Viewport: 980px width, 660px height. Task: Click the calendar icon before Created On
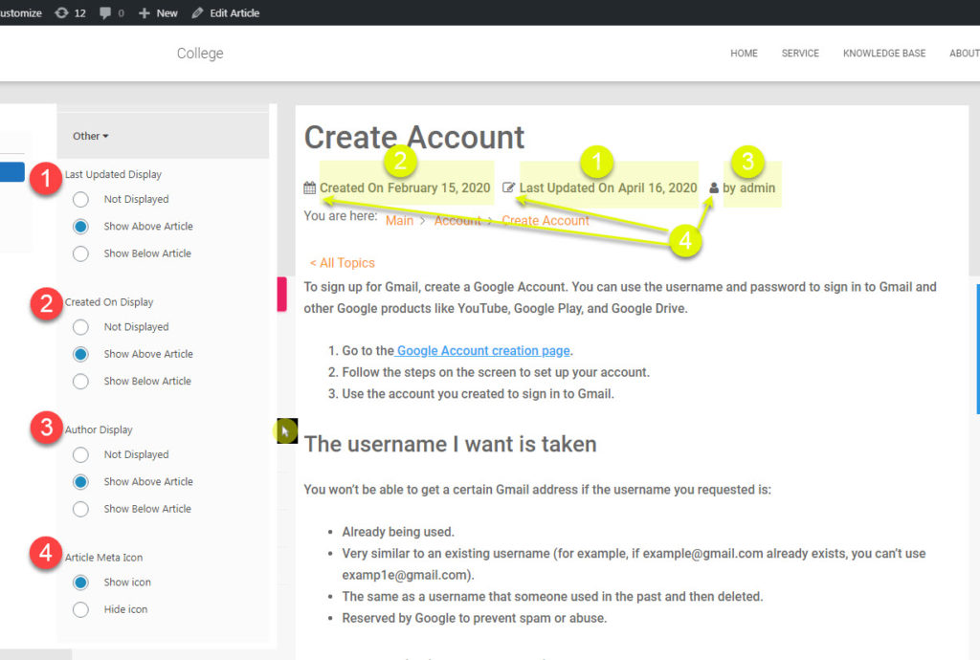point(309,188)
